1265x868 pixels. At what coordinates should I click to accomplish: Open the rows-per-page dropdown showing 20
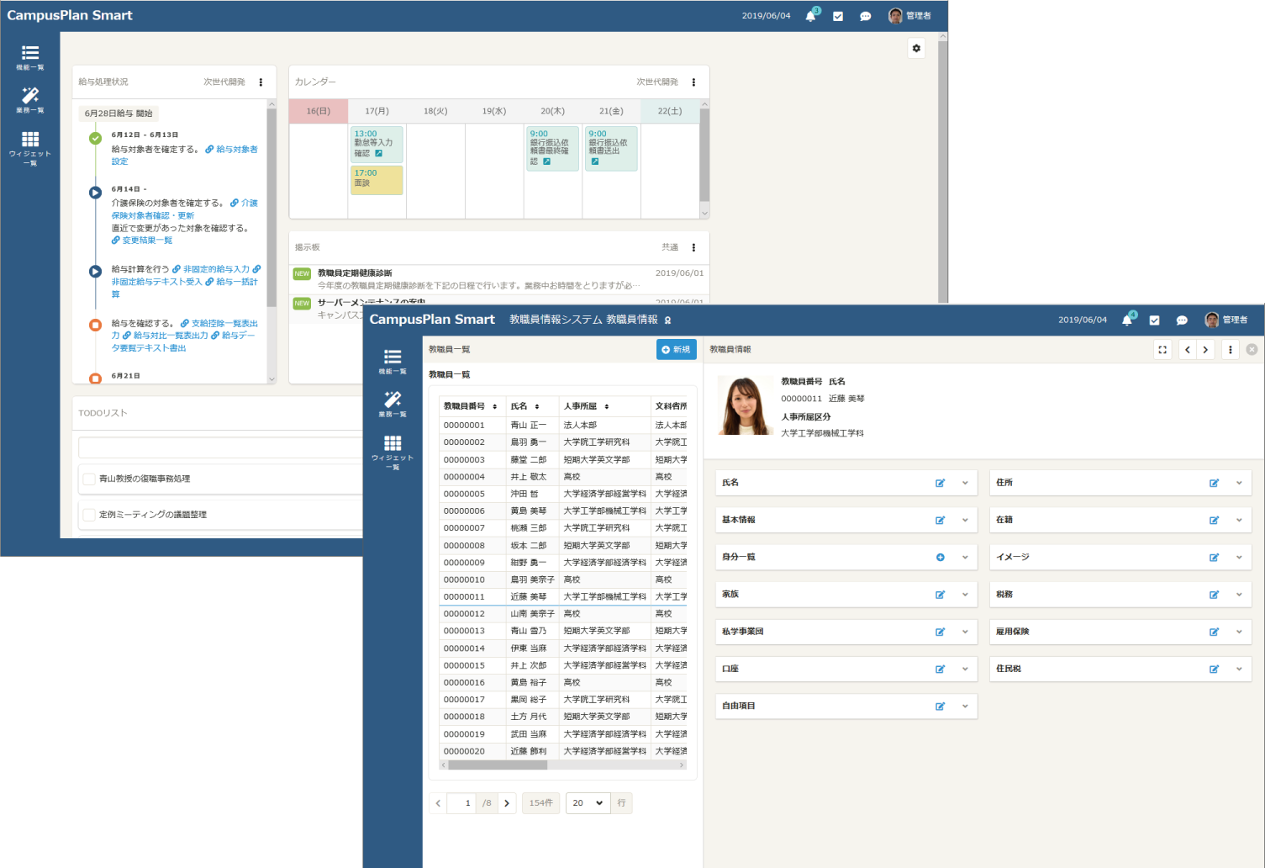click(x=588, y=803)
